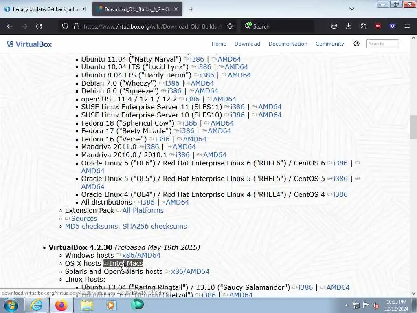417x313 pixels.
Task: Open the green round app icon in the taskbar
Action: [x=137, y=304]
